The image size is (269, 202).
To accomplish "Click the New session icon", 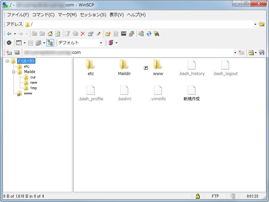I will click(x=9, y=53).
